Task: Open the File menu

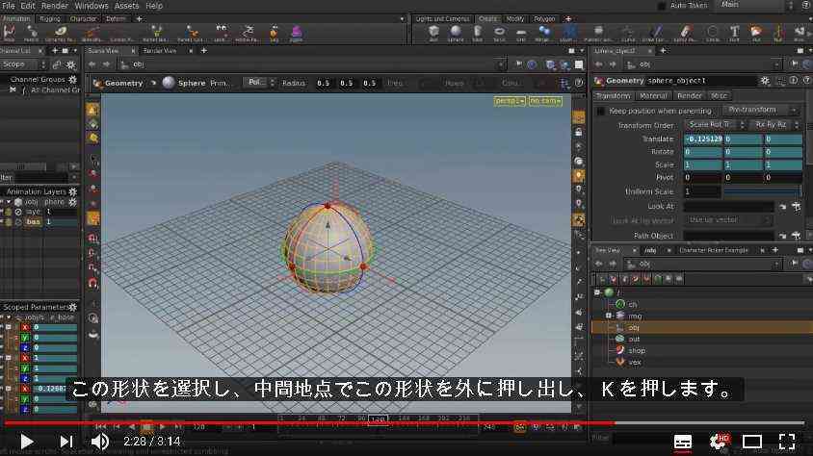Action: click(x=9, y=6)
